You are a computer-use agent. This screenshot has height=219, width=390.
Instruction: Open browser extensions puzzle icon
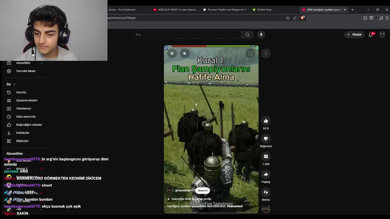tap(365, 18)
